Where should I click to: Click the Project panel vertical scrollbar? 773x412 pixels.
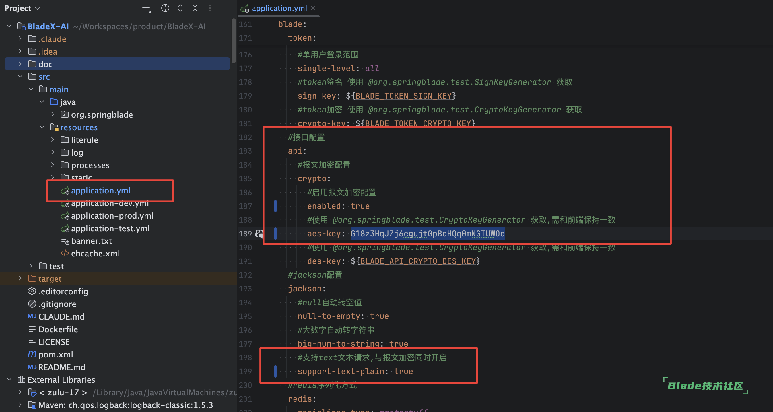tap(234, 41)
